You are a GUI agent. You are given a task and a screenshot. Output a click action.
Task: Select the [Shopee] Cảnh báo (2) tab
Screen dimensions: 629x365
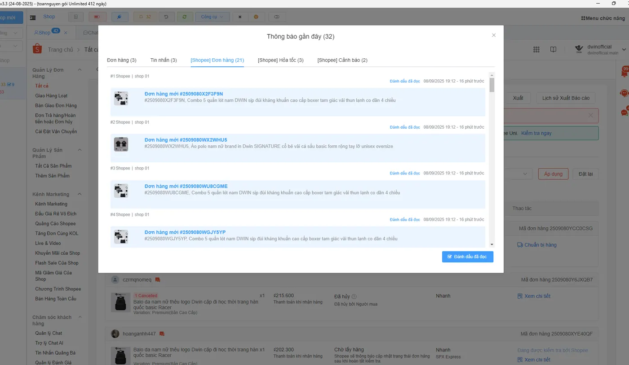tap(342, 60)
